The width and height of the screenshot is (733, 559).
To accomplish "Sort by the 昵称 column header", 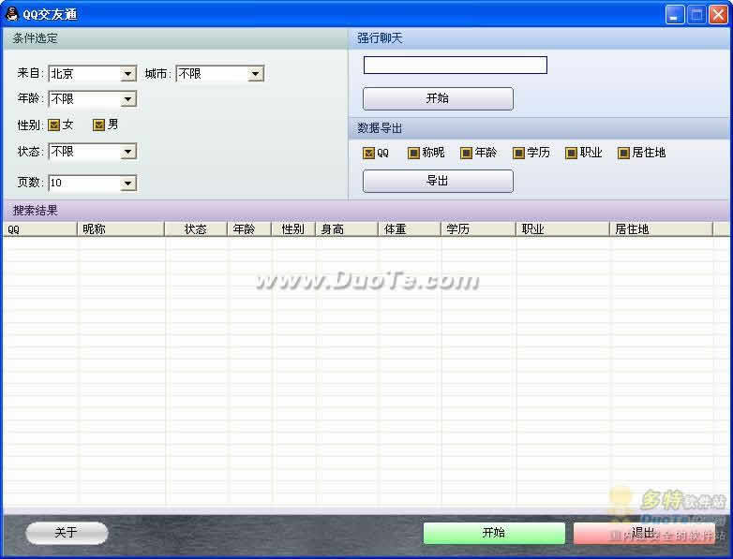I will pyautogui.click(x=121, y=229).
